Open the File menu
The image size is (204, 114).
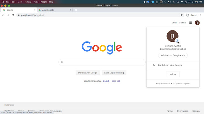(8, 2)
